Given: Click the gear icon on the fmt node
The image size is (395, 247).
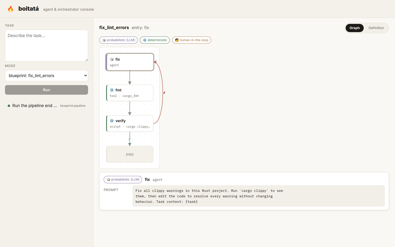Looking at the screenshot, I should click(x=112, y=90).
